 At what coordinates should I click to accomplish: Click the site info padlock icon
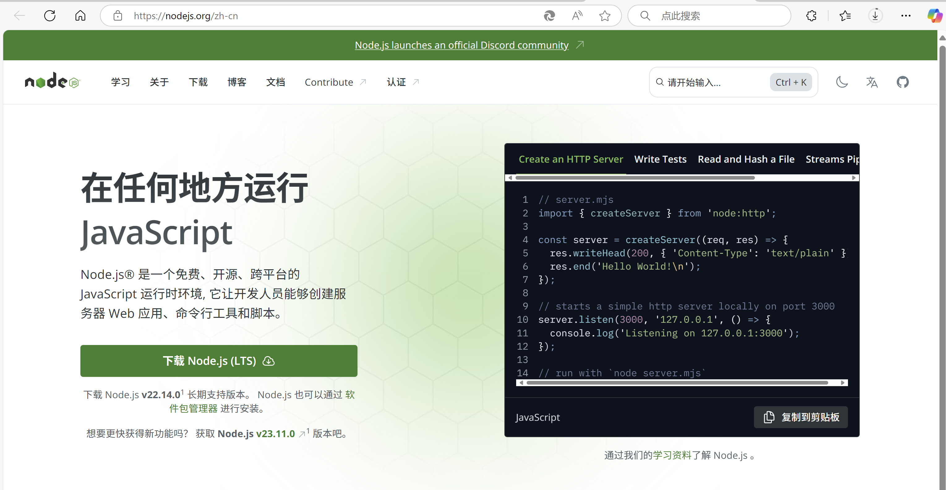point(118,16)
